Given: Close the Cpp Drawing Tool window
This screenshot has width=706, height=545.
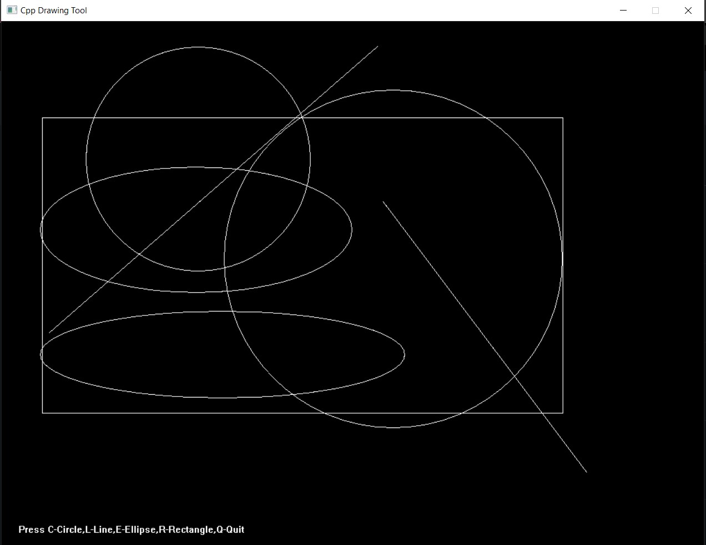Looking at the screenshot, I should [688, 11].
